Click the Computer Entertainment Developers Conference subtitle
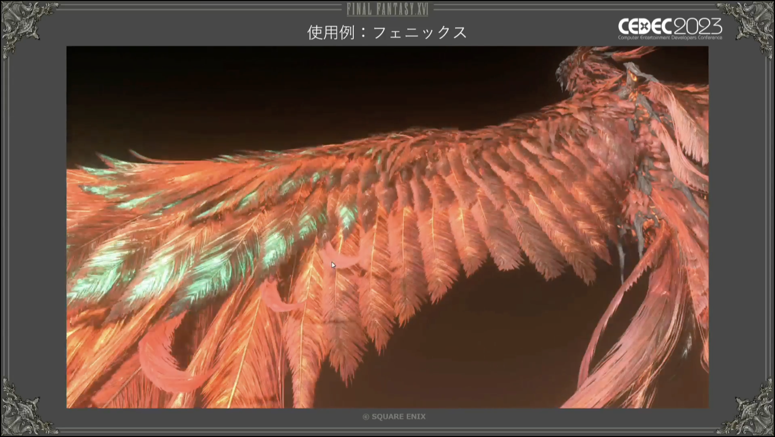775x437 pixels. click(670, 38)
